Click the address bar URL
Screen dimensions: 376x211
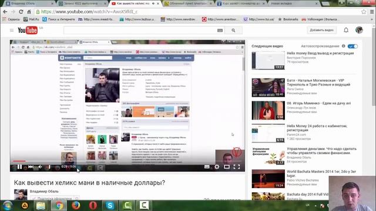pyautogui.click(x=89, y=12)
